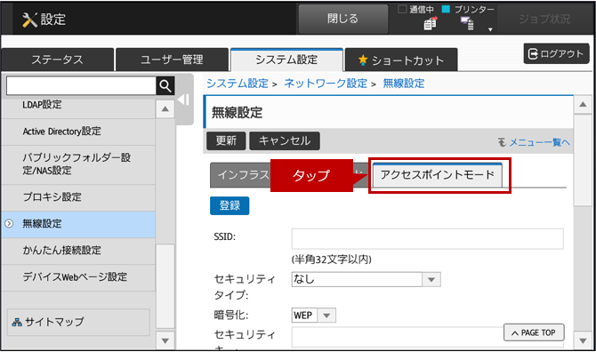Open パブリックフォルダー設定/NAS設定 menu item

pyautogui.click(x=78, y=164)
